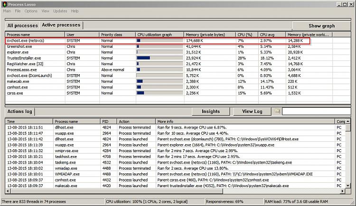Select the explorer.exe process row
356x206 pixels.
point(178,52)
